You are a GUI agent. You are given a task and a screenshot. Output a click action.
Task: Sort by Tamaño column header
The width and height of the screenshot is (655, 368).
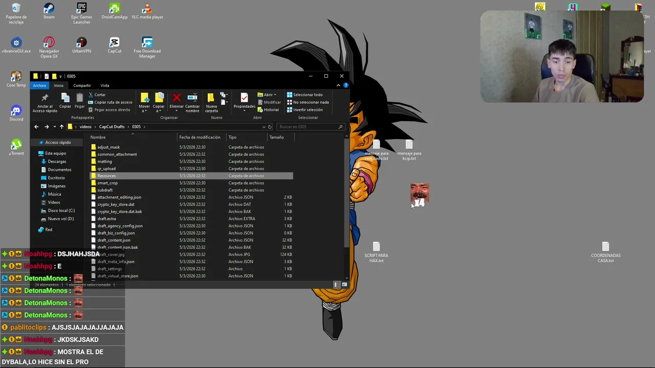pos(280,137)
